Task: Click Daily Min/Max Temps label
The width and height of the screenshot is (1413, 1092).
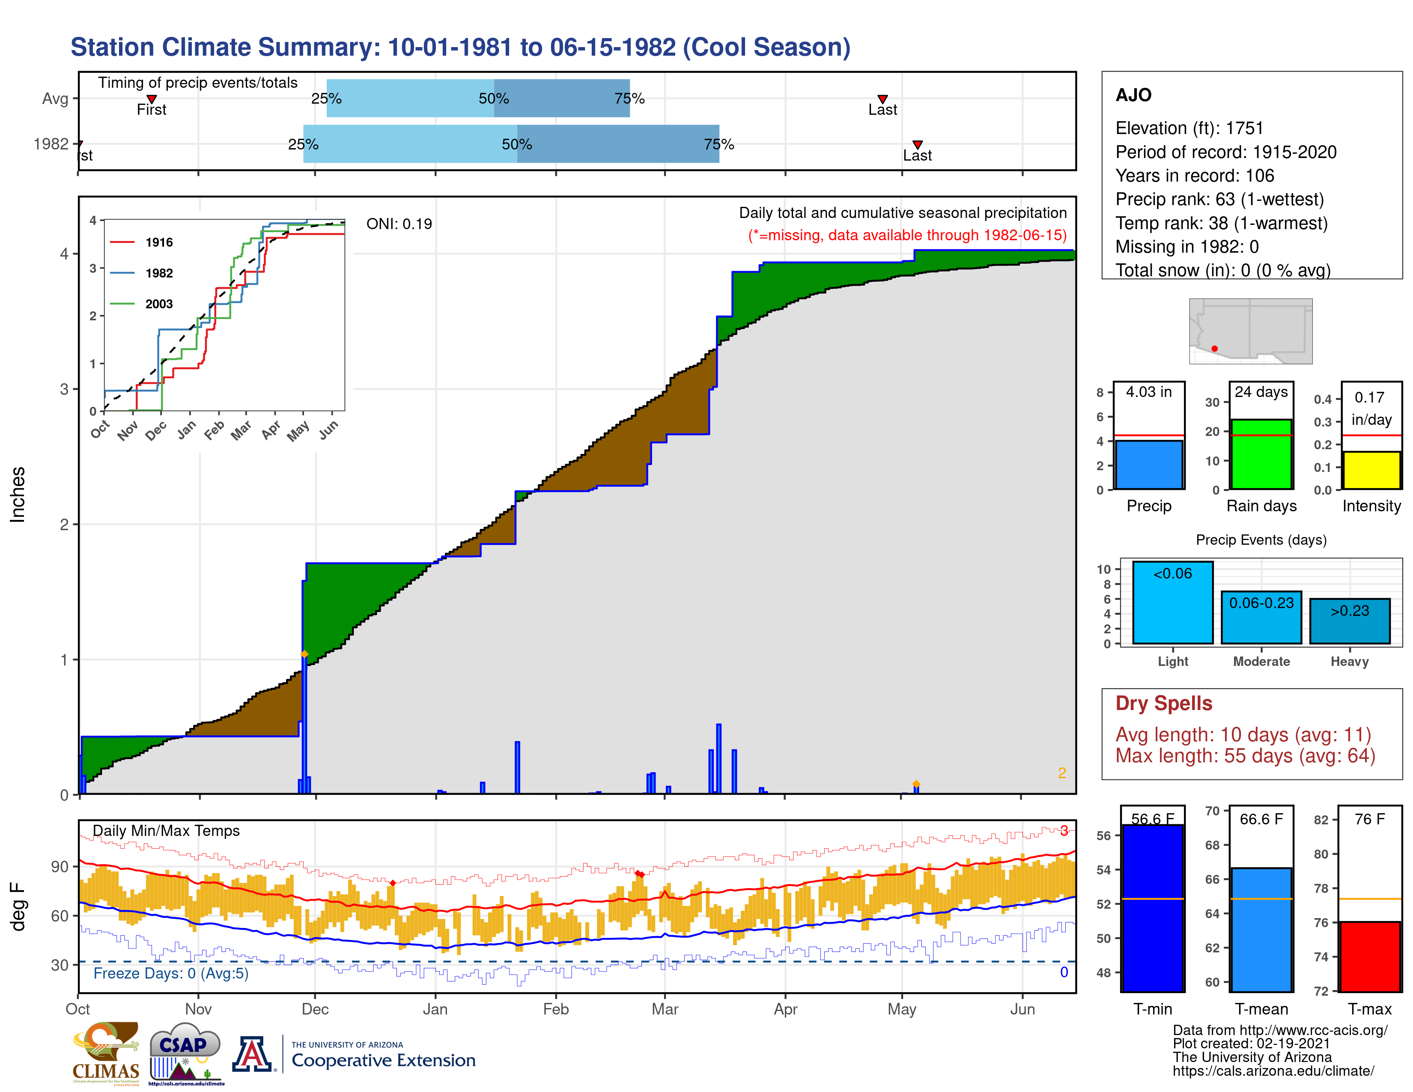Action: point(166,831)
